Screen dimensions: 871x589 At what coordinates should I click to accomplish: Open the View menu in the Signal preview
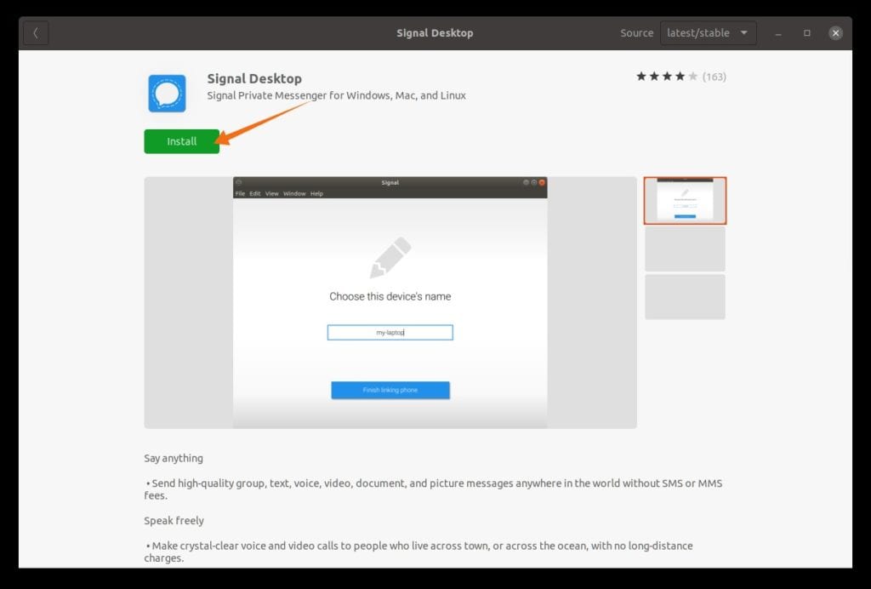tap(270, 192)
